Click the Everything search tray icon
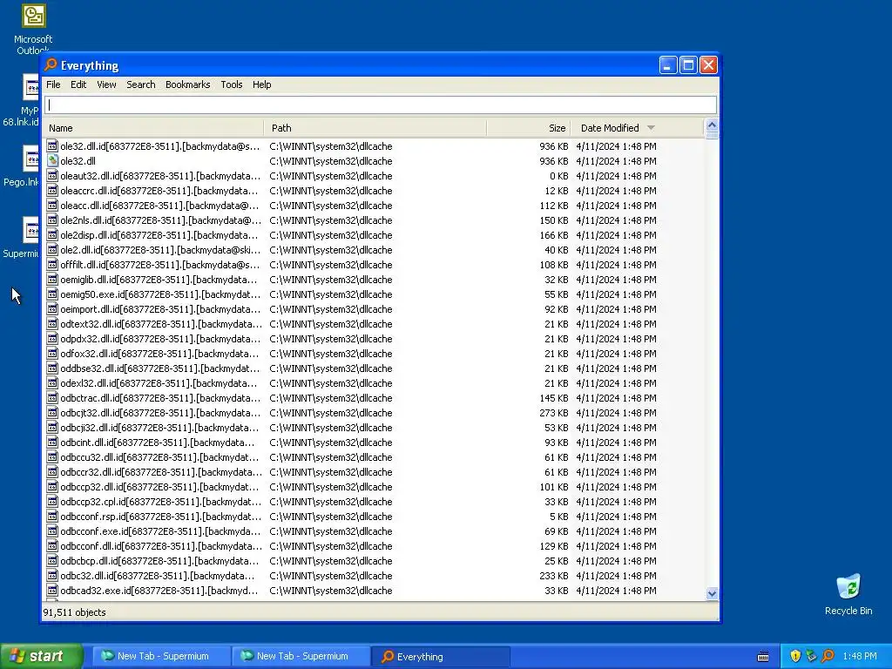The width and height of the screenshot is (892, 669). pos(828,656)
